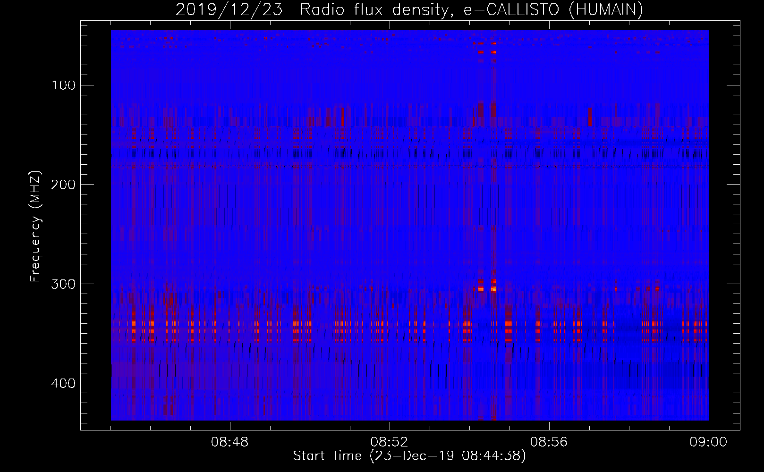
Task: Click the 08:52 time axis label
Action: (x=390, y=443)
